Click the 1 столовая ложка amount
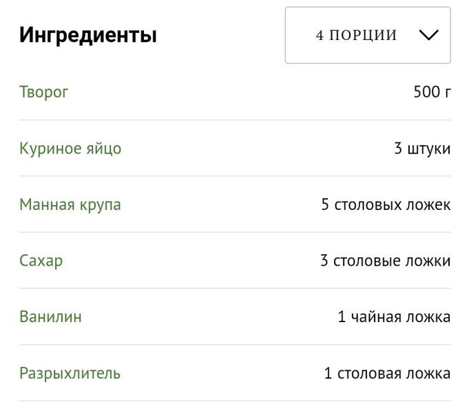 pos(387,373)
